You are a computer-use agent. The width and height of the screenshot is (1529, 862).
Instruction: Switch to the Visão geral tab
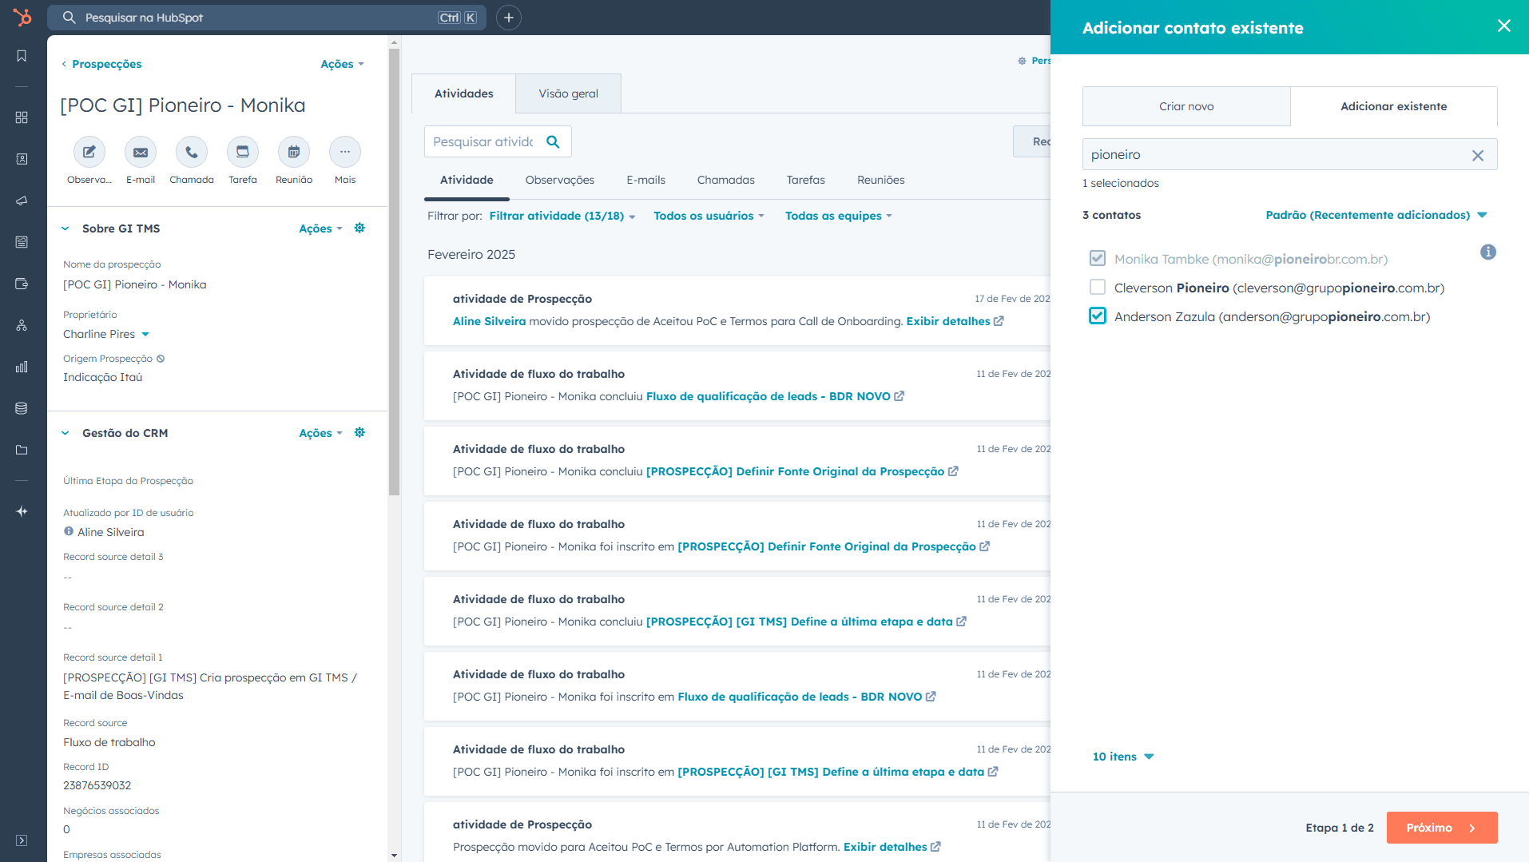[568, 93]
